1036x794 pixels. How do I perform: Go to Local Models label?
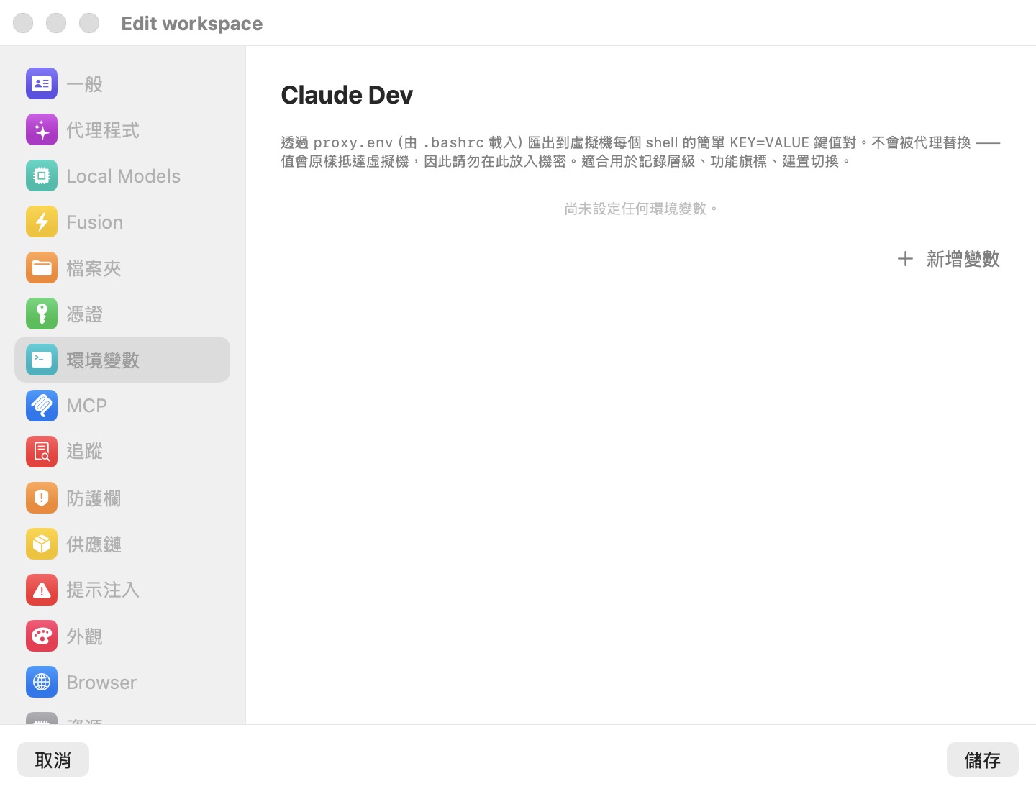point(123,176)
